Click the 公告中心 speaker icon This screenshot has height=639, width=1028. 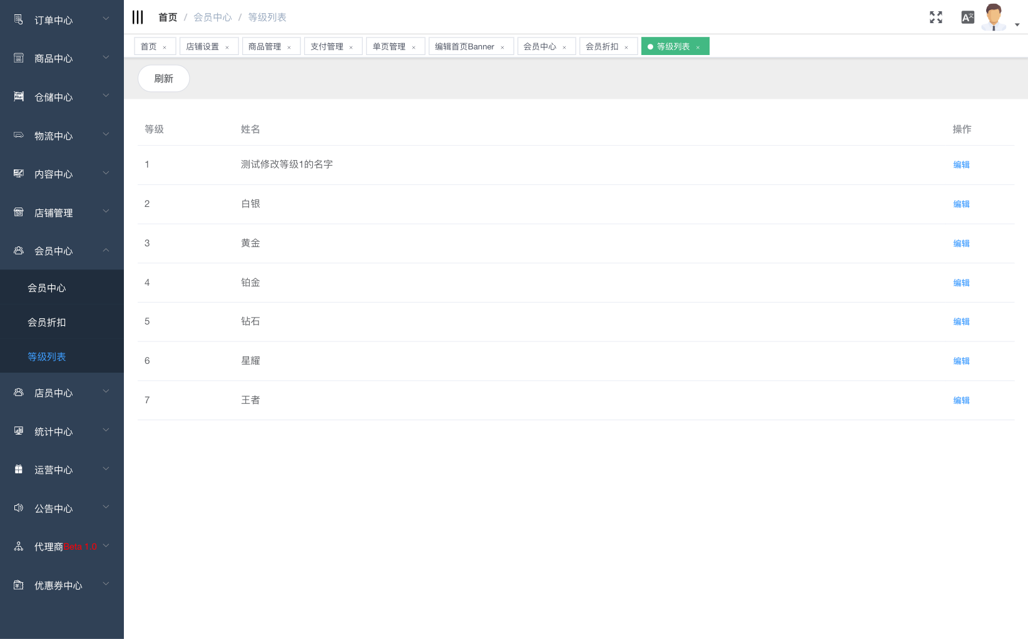pyautogui.click(x=19, y=508)
